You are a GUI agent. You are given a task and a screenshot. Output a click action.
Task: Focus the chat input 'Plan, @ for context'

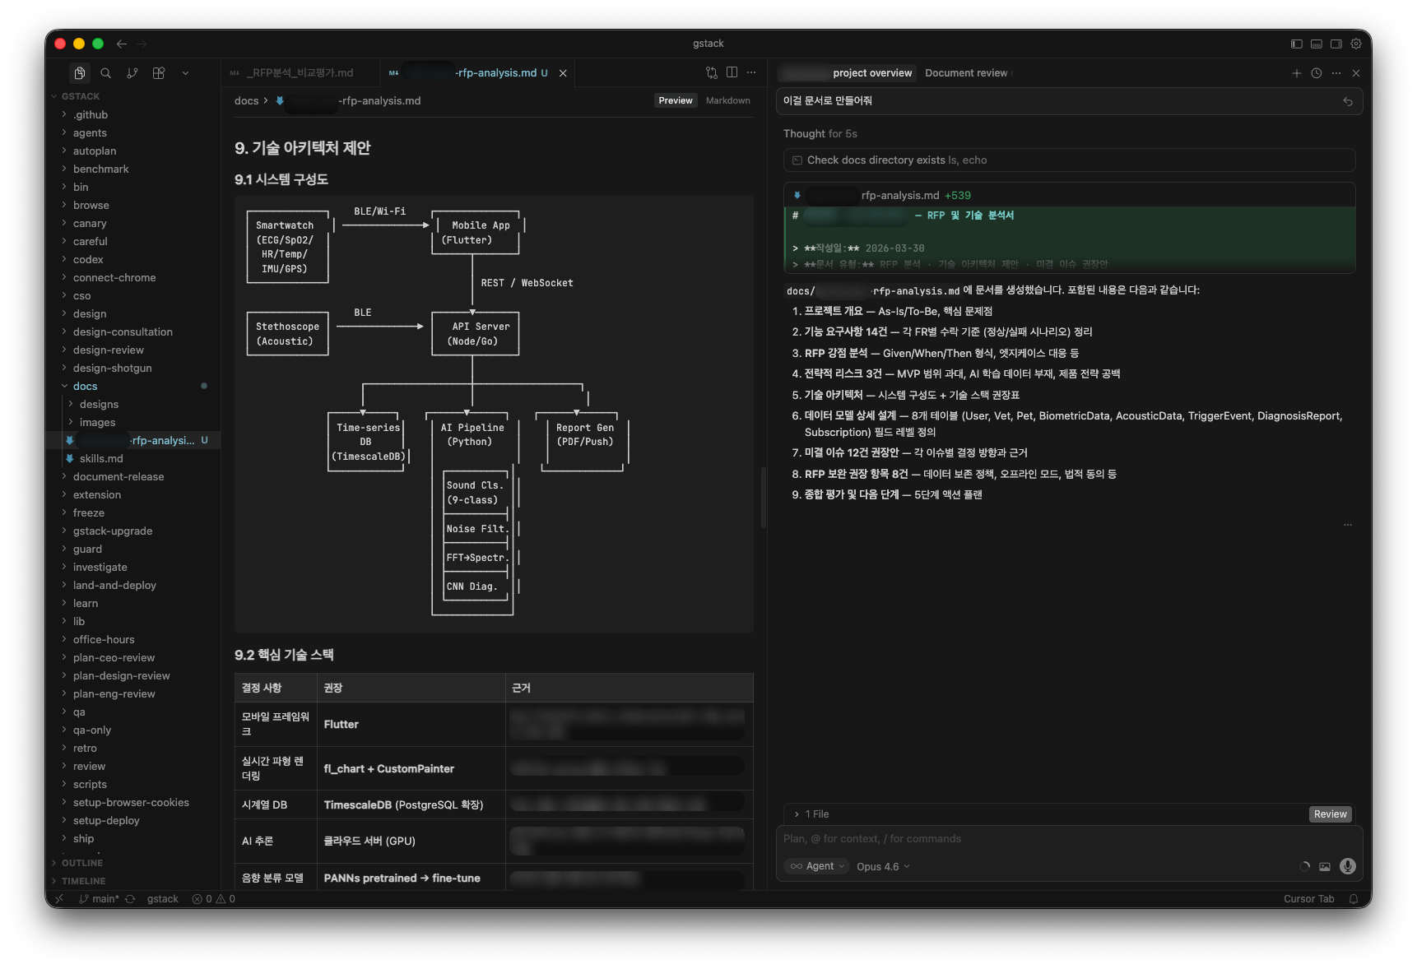1069,839
